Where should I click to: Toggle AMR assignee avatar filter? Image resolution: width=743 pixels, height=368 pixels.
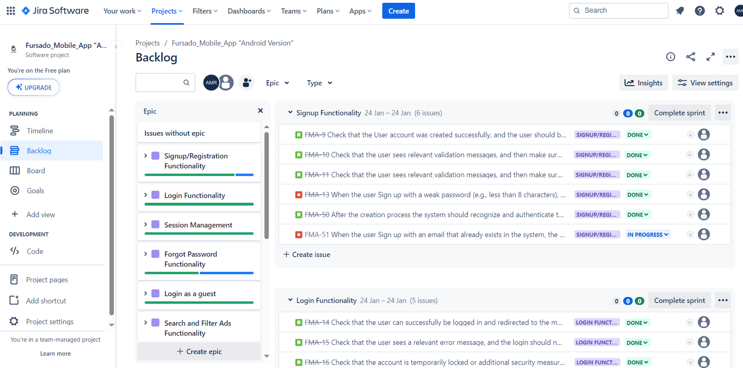[211, 83]
